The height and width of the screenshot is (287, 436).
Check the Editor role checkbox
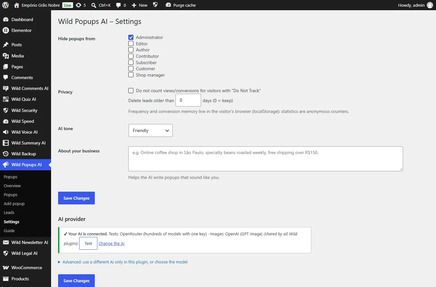click(131, 44)
